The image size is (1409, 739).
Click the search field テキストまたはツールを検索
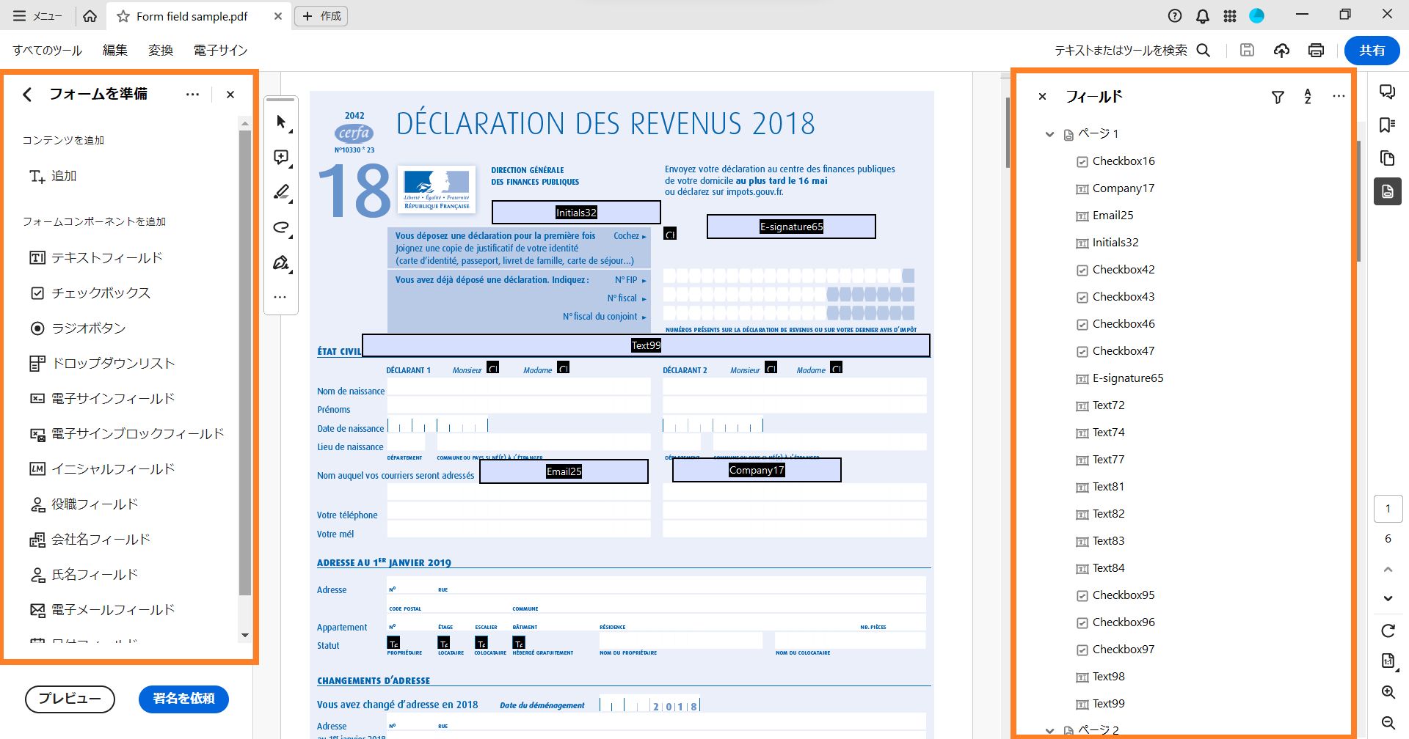coord(1132,50)
